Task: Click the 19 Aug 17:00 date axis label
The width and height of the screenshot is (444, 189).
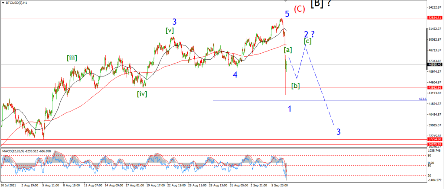Action: 155,186
